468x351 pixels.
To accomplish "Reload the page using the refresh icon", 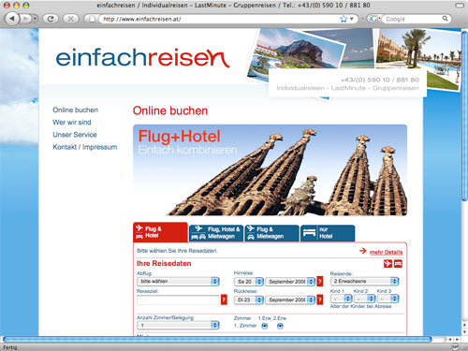I will tap(51, 19).
